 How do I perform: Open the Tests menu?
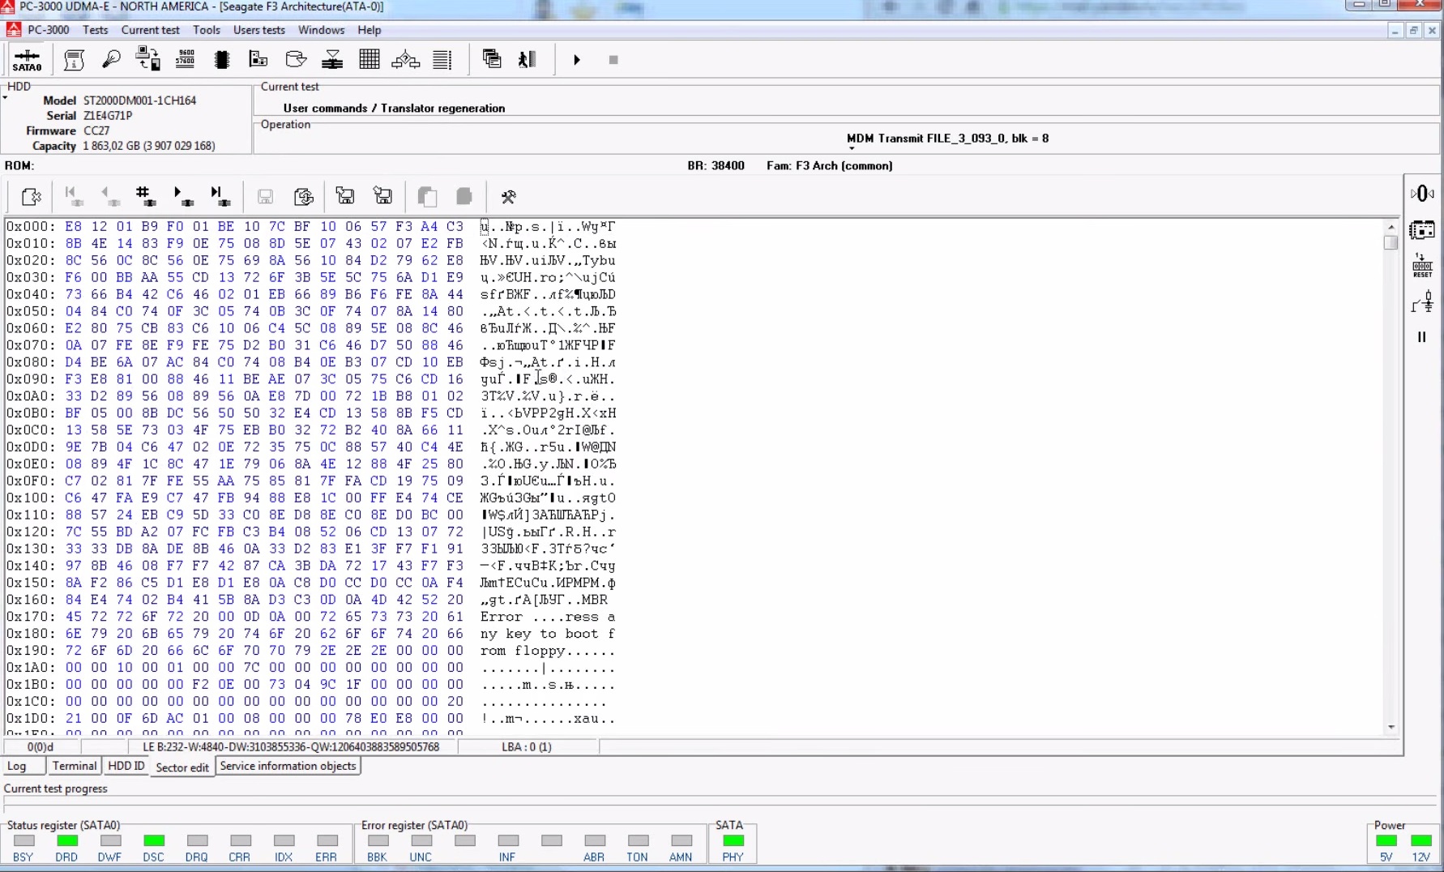point(95,30)
